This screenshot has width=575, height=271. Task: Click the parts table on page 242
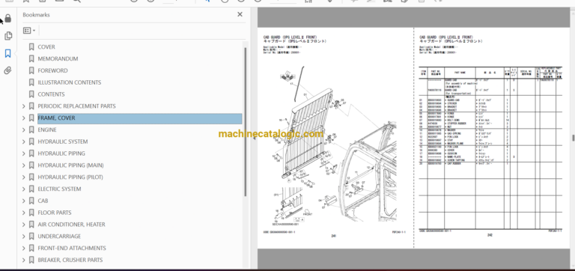coord(490,148)
